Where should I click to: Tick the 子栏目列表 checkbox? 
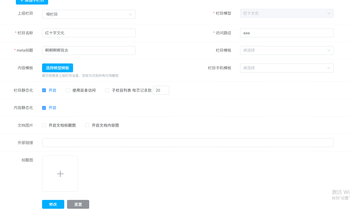[107, 90]
